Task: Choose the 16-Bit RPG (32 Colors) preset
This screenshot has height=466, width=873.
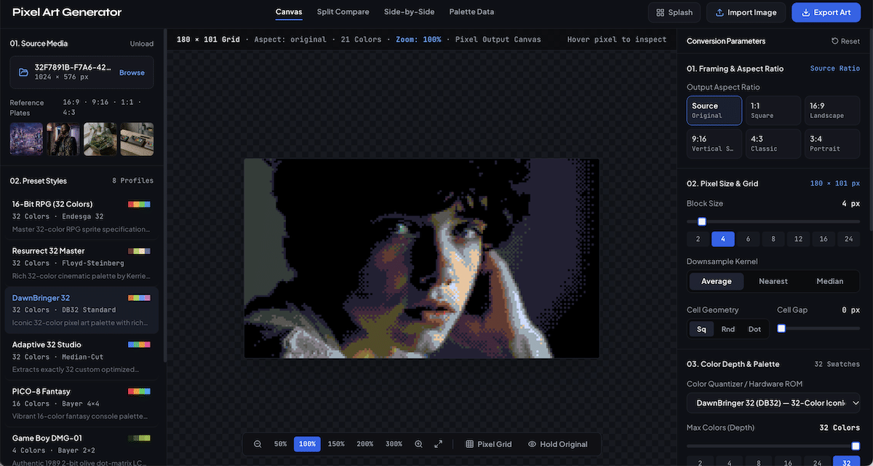Action: pos(81,216)
